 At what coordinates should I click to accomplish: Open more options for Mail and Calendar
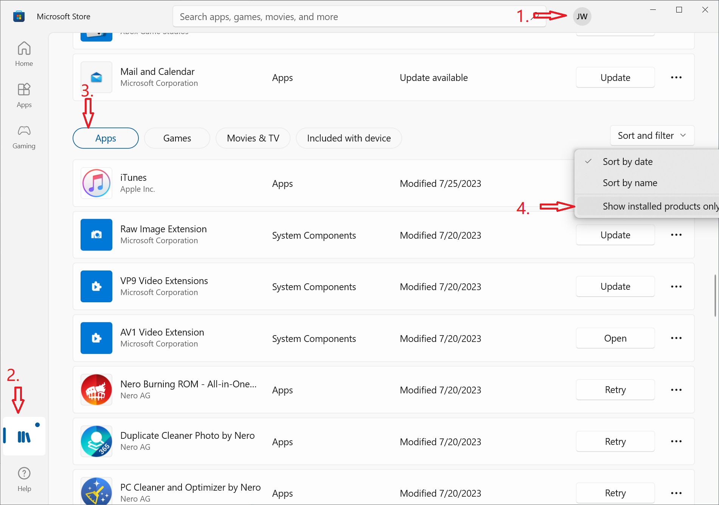[676, 78]
